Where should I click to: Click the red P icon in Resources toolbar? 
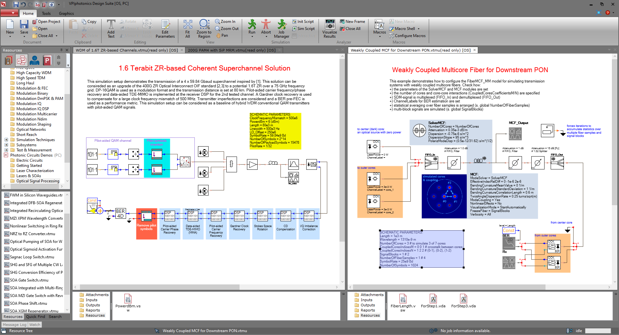coord(47,60)
